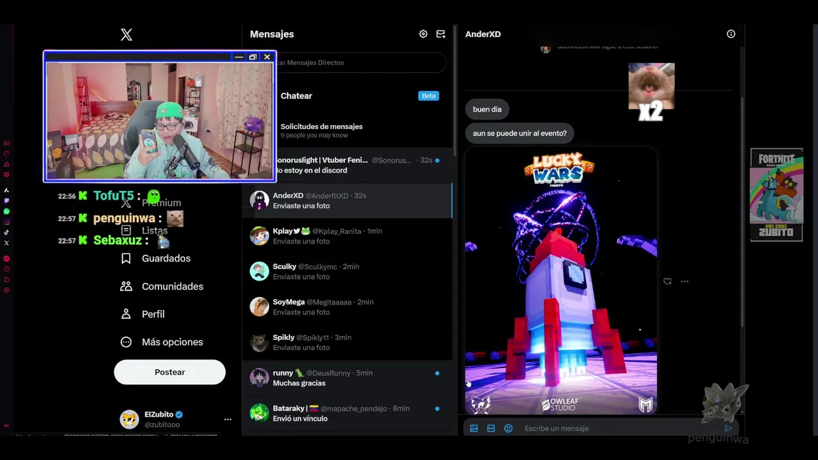Screen dimensions: 818x460
Task: Click the @zubitooo handle
Action: 162,424
